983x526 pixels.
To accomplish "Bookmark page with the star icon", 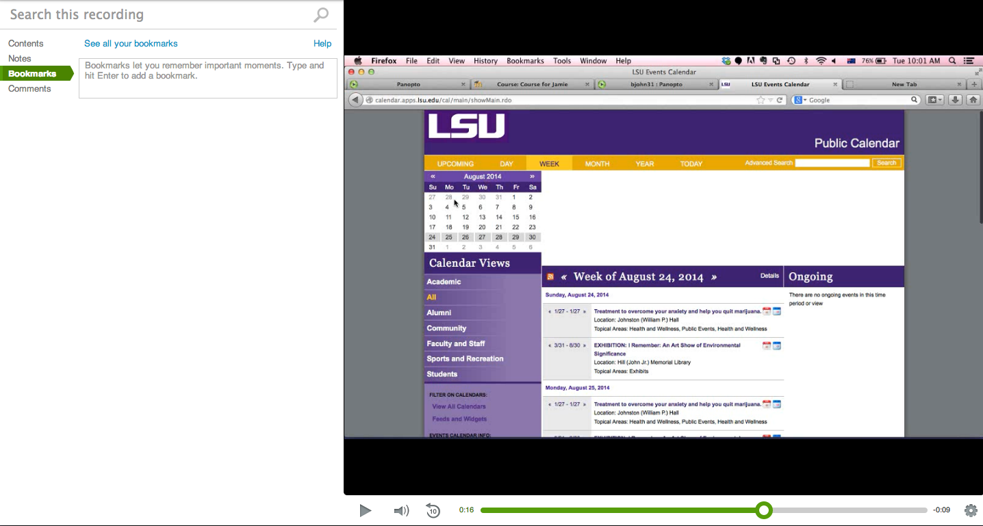I will click(761, 100).
